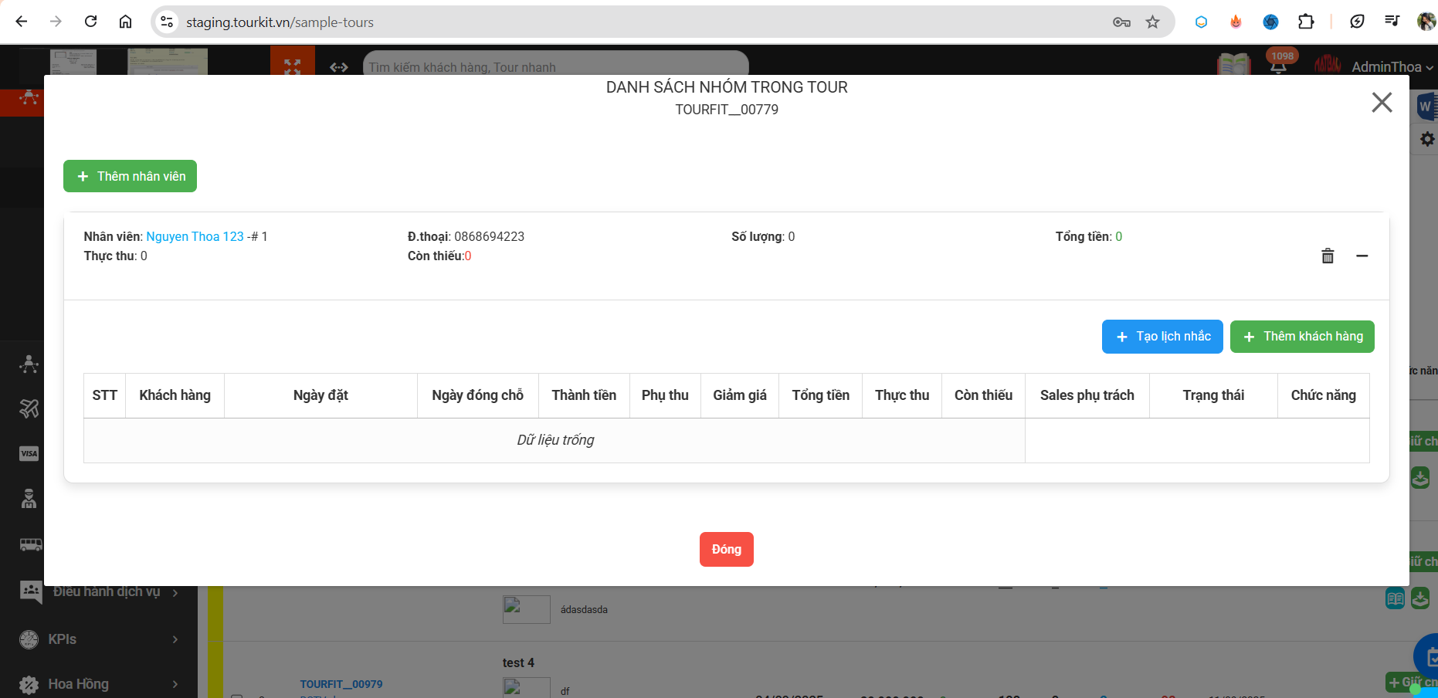Screen dimensions: 1438x698
Task: Expand the Hoa Hồng sidebar menu
Action: click(x=99, y=684)
